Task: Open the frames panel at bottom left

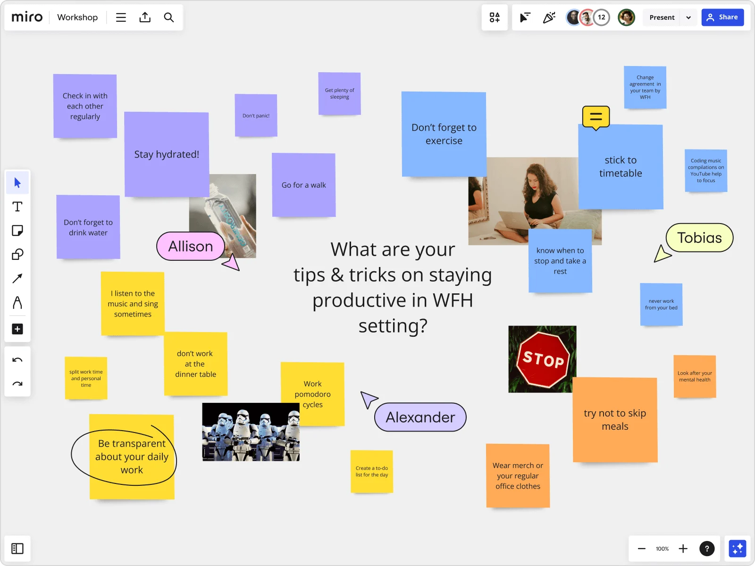Action: [17, 548]
